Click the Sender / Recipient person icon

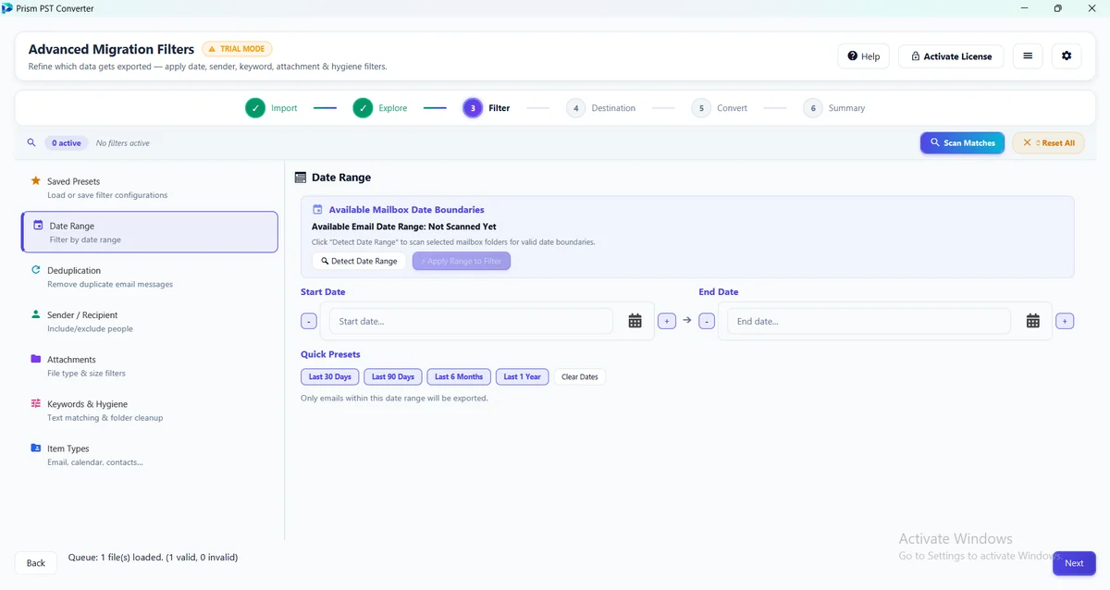(35, 314)
